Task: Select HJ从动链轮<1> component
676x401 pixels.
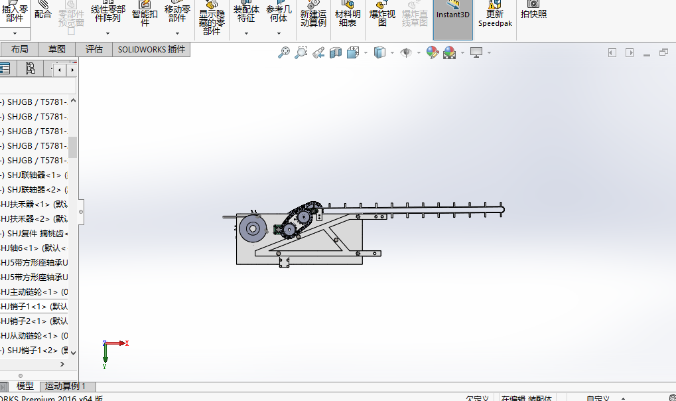Action: tap(34, 335)
